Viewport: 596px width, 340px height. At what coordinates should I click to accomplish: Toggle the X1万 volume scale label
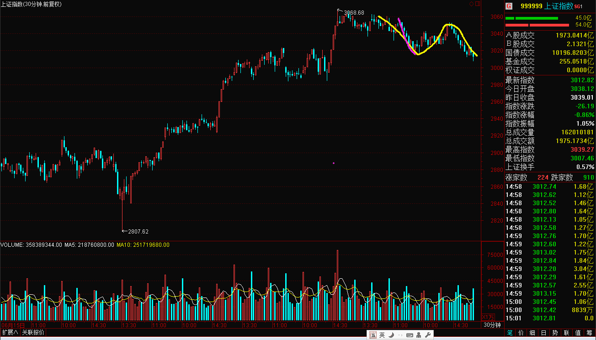[x=488, y=317]
